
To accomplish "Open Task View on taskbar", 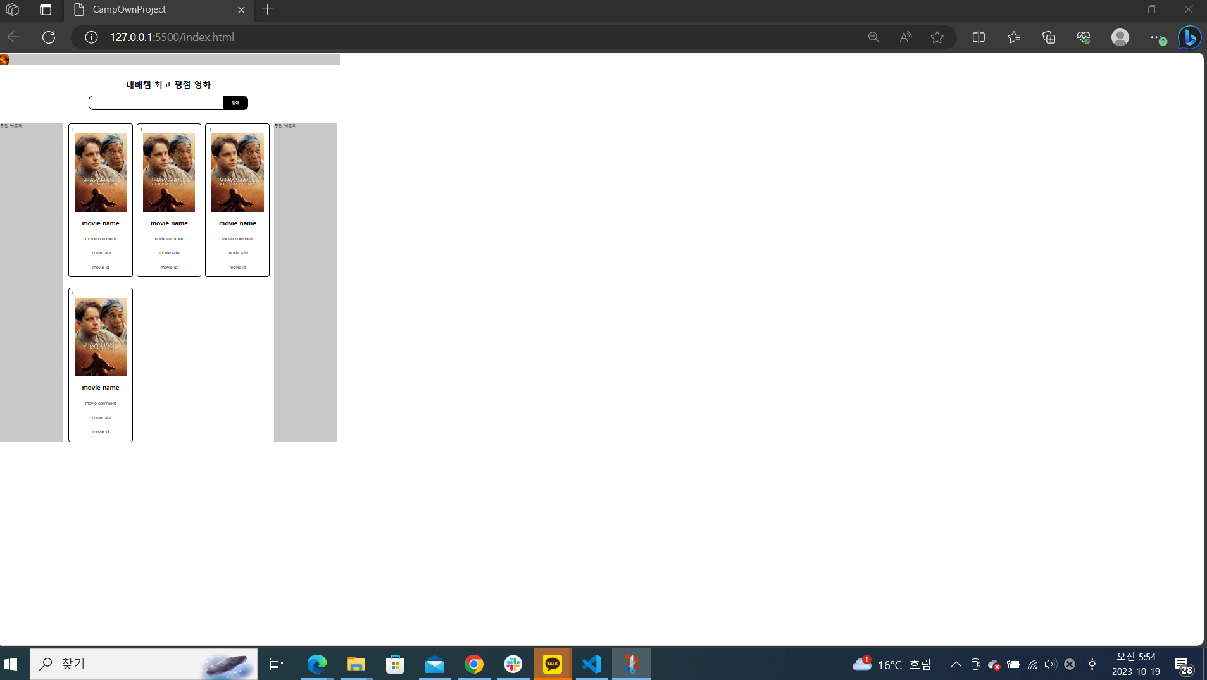I will 277,664.
